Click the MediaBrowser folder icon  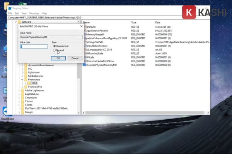(x=26, y=76)
